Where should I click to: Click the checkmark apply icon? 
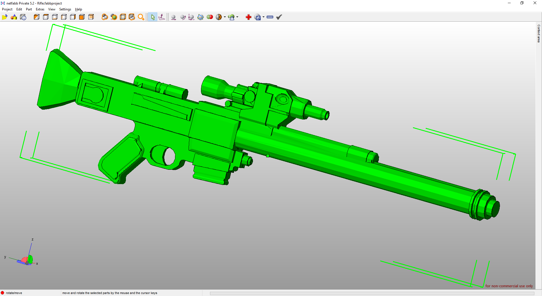279,17
